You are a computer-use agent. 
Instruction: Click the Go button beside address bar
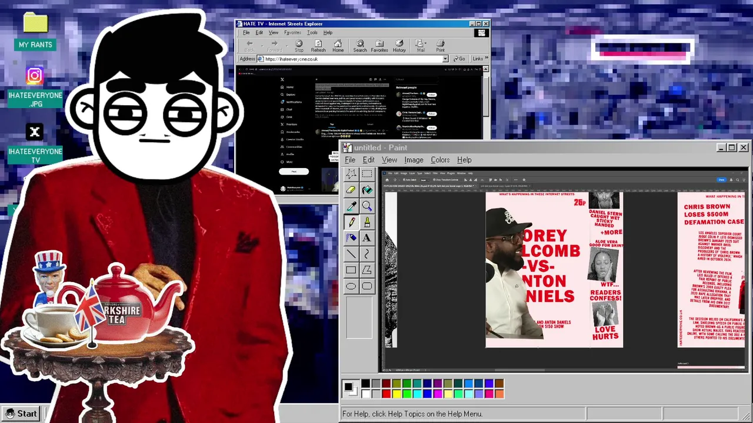coord(459,59)
